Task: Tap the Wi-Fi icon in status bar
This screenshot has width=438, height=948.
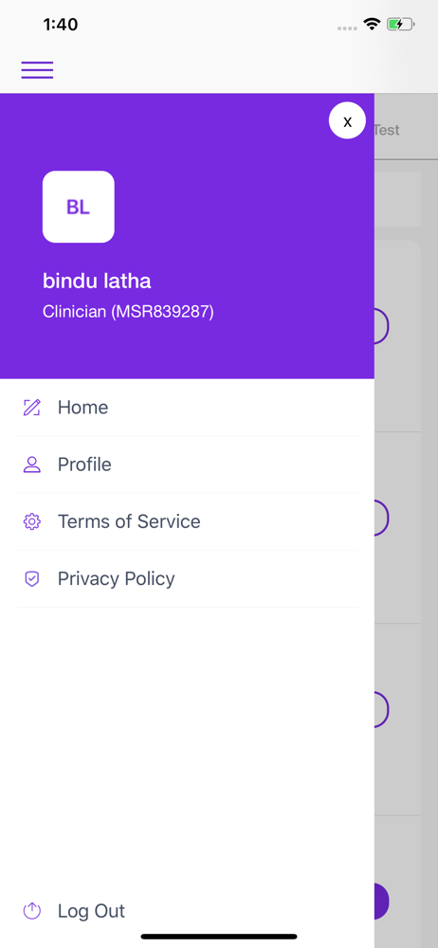Action: [372, 25]
